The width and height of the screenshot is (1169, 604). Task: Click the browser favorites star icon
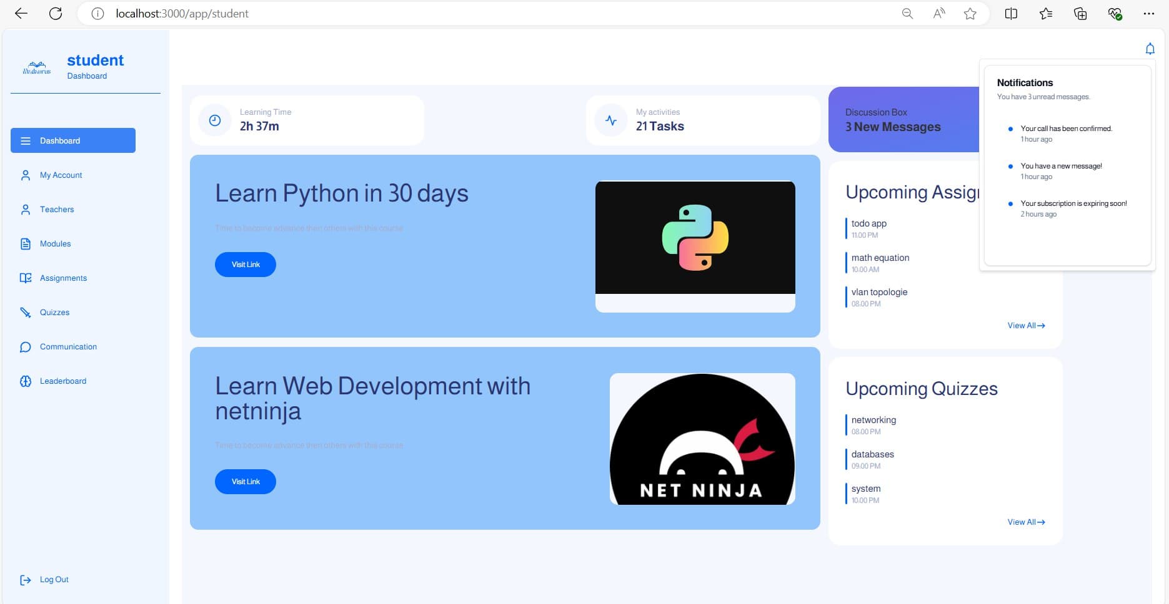point(970,14)
